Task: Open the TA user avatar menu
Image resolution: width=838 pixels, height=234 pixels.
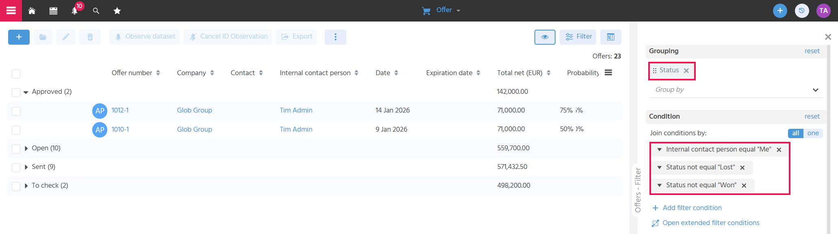Action: [824, 11]
